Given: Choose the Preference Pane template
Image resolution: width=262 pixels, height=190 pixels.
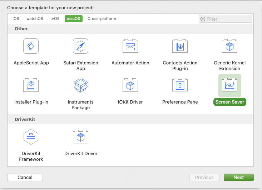Looking at the screenshot, I should coord(180,85).
